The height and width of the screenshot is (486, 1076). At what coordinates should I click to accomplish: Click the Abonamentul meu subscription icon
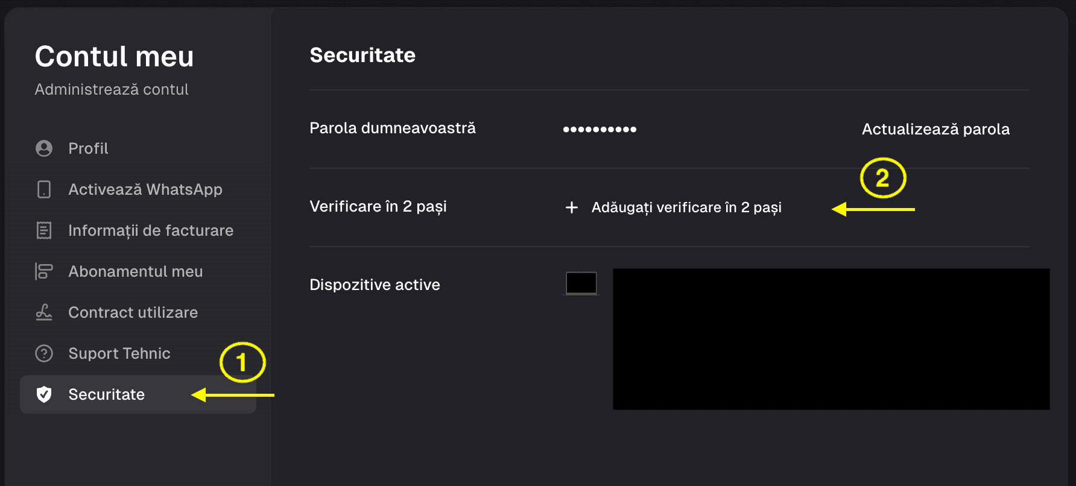(x=44, y=271)
